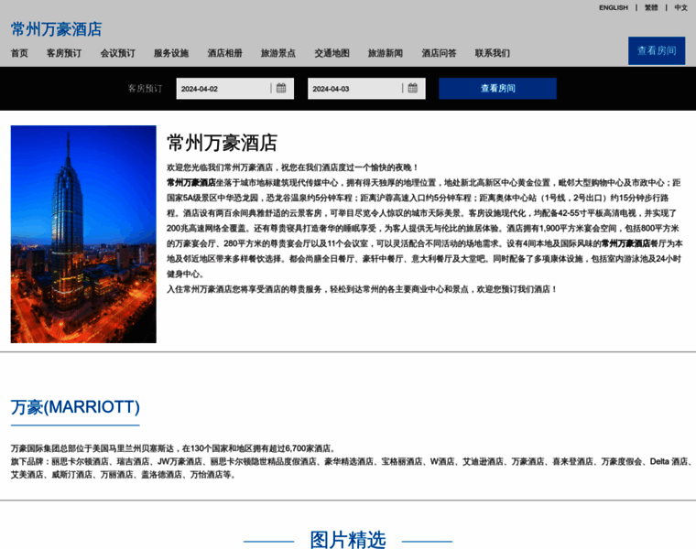The height and width of the screenshot is (549, 696).
Task: Open the 交通地图 page
Action: click(332, 53)
